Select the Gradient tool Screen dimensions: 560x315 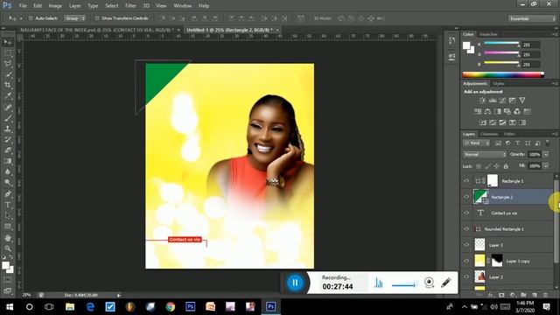point(8,161)
